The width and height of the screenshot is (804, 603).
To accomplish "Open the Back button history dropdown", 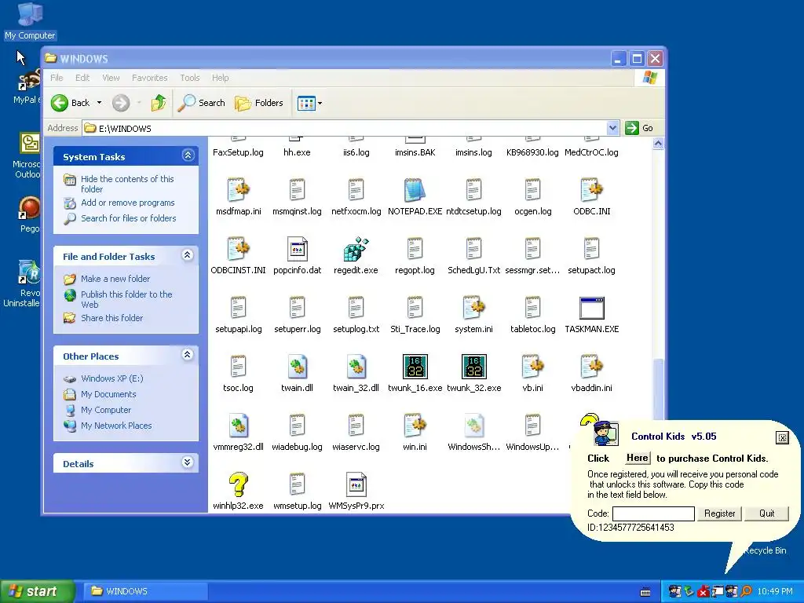I will pos(99,103).
